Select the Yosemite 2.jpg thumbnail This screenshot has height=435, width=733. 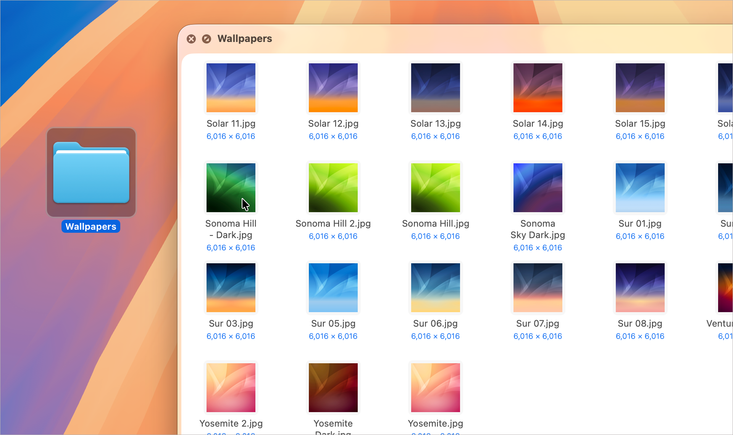pos(231,388)
